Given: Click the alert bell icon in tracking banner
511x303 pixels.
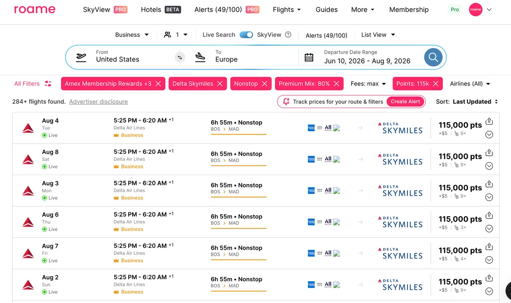Looking at the screenshot, I should 286,101.
